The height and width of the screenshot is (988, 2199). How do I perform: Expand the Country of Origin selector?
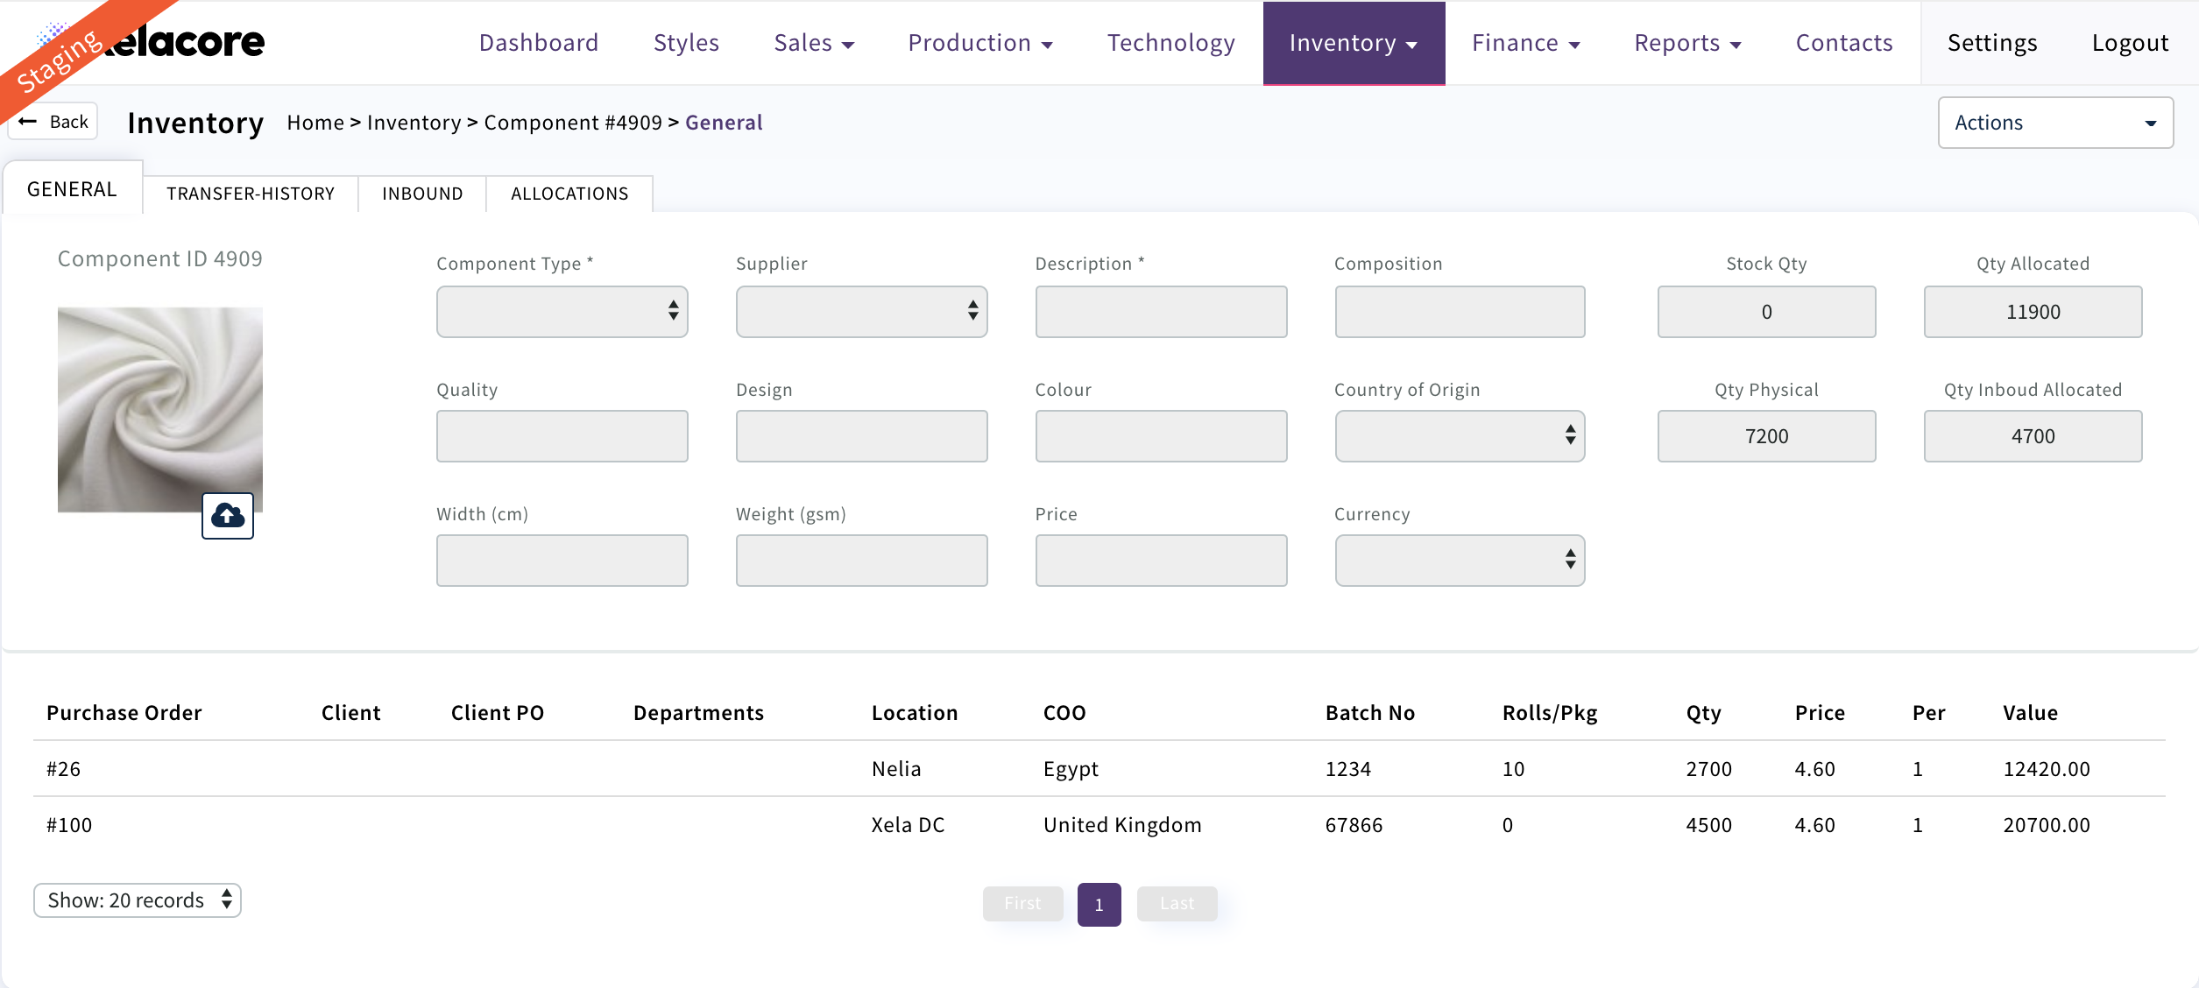coord(1460,436)
